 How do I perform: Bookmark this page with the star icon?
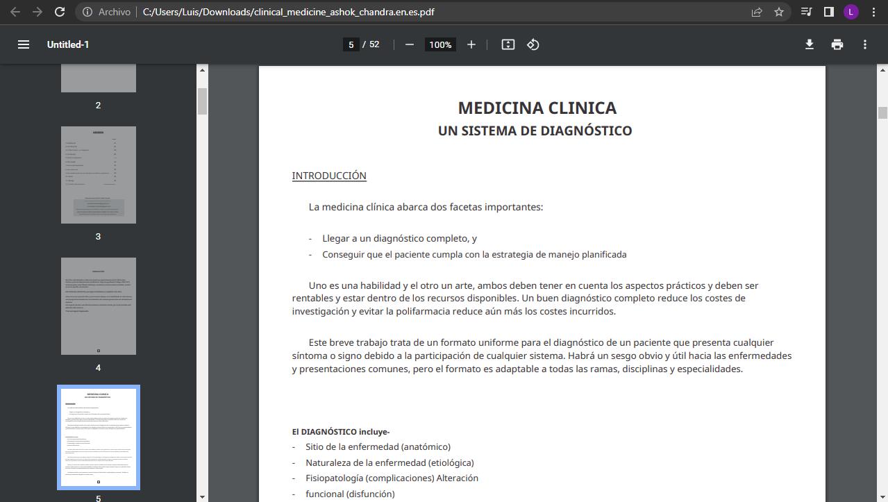tap(779, 12)
